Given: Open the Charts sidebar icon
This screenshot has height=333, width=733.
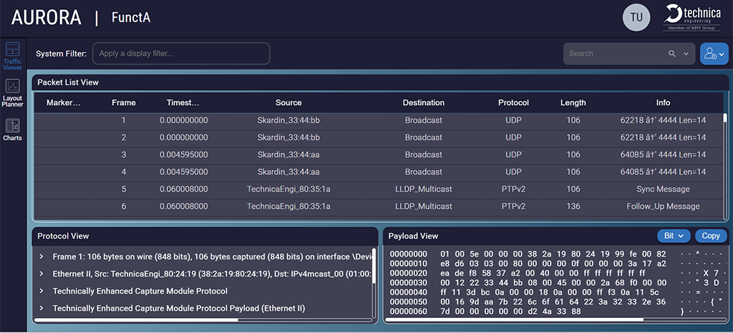Looking at the screenshot, I should point(12,129).
